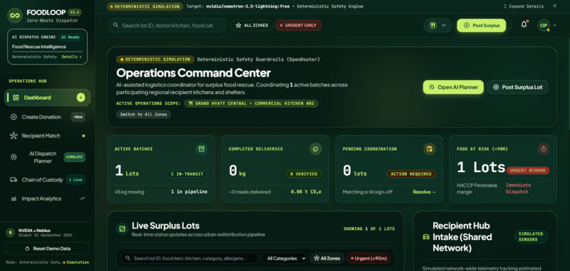Click Post Surplus Lot button

pyautogui.click(x=518, y=87)
